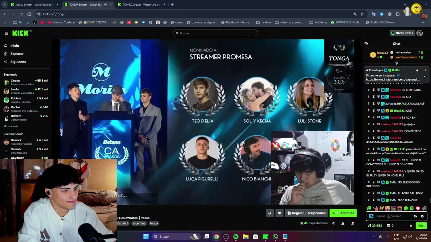Click the Chrome address bar URL
The width and height of the screenshot is (431, 242).
click(54, 14)
